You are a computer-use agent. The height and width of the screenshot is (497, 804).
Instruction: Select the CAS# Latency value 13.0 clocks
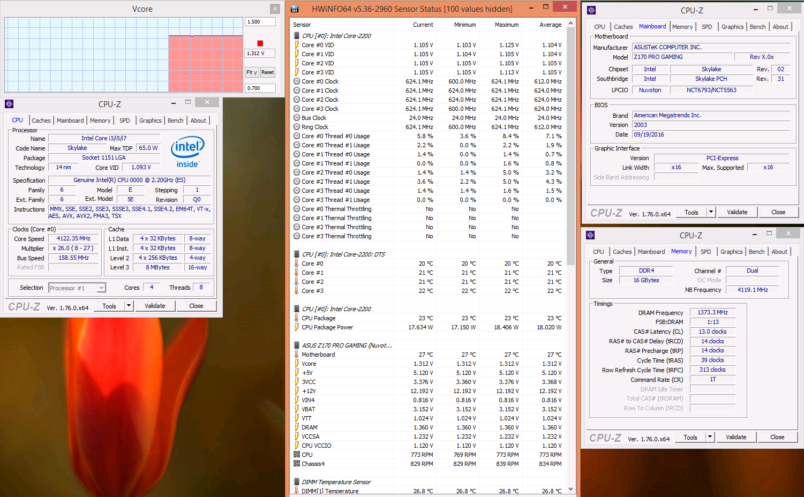(712, 332)
